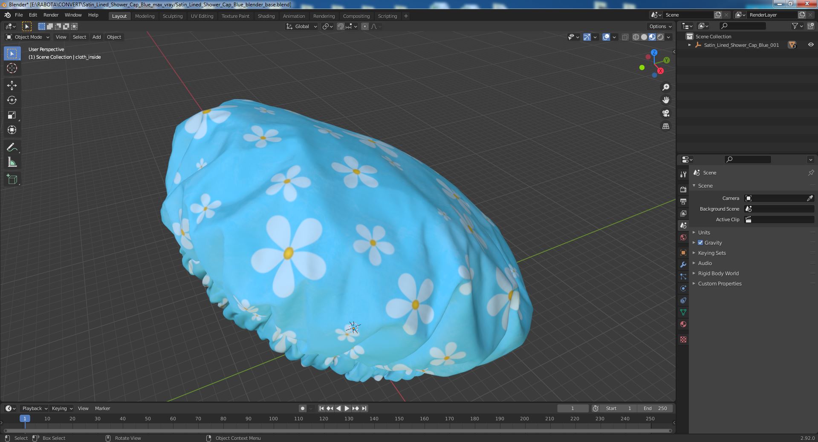The image size is (818, 442).
Task: Open the Modifier properties tab
Action: tap(683, 265)
